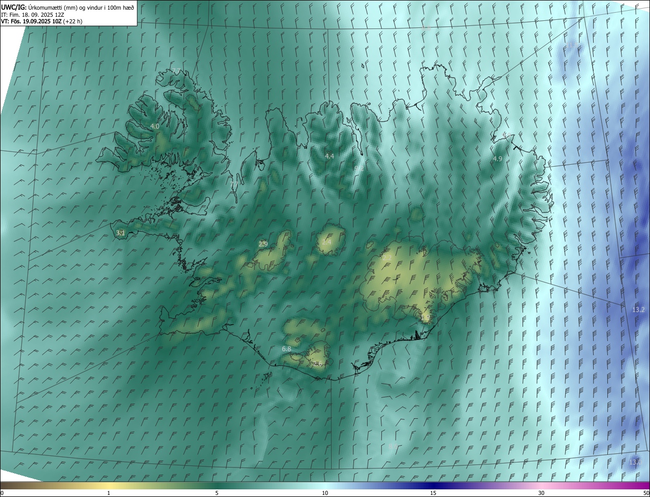Click the 13.0 value label in the southeast corner

point(635,462)
